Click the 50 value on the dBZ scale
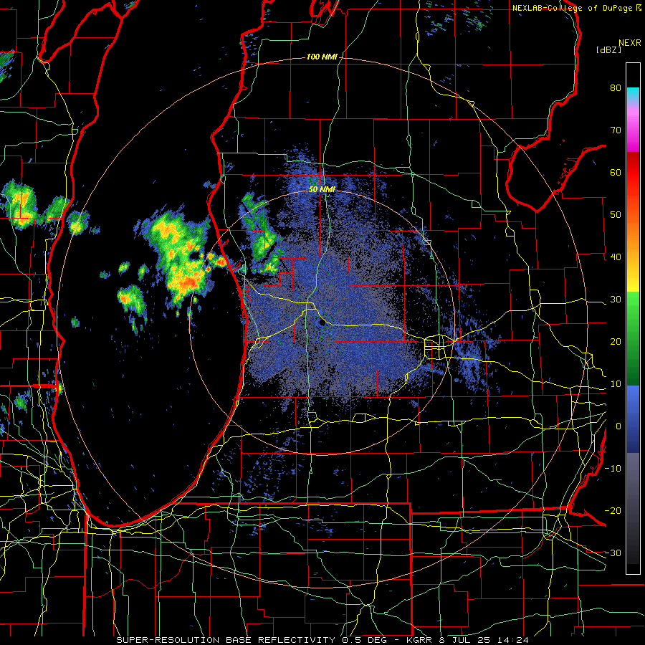The image size is (645, 645). coord(616,215)
